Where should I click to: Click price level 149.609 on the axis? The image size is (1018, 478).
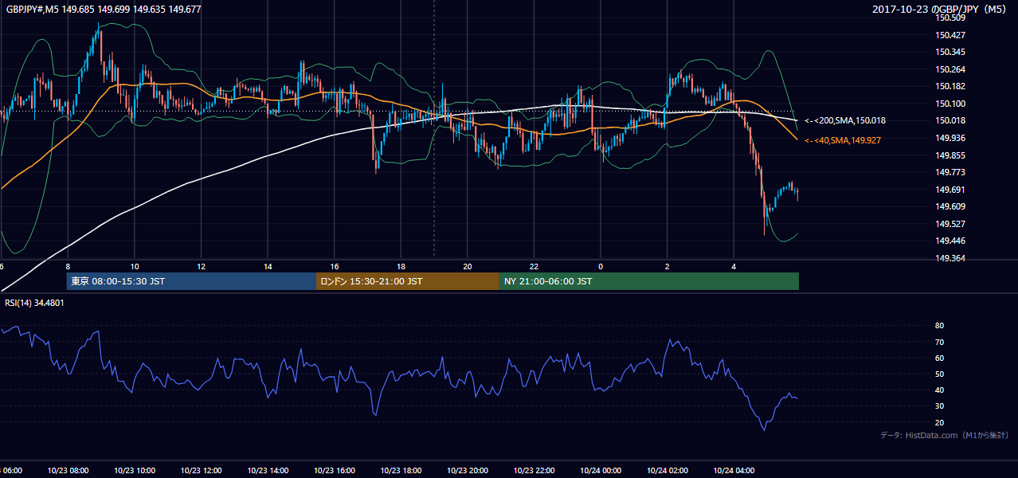[x=949, y=206]
